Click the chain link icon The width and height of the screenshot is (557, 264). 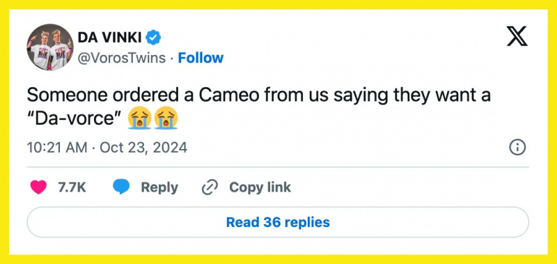(x=210, y=187)
